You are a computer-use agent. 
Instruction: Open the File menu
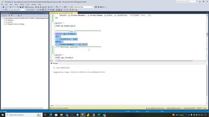2,4
